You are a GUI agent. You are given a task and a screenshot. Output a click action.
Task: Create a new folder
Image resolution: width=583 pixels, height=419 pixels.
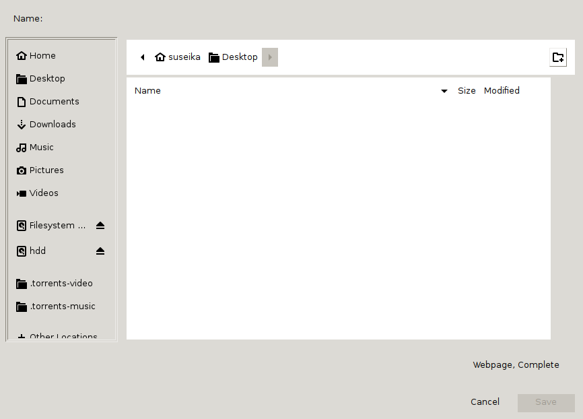click(558, 57)
